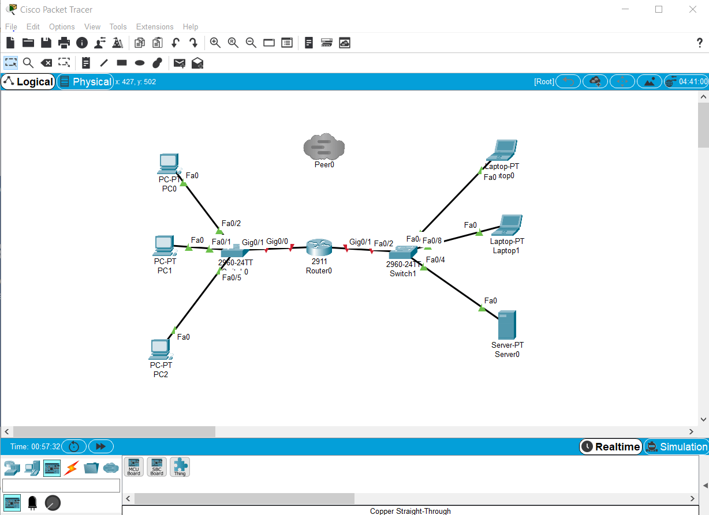
Task: Place a note with Note tool
Action: pos(86,63)
